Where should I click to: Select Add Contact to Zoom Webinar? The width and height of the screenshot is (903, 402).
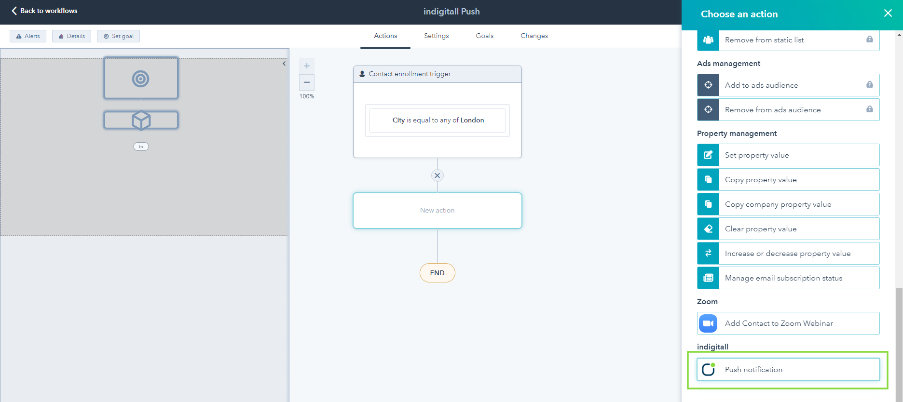788,323
